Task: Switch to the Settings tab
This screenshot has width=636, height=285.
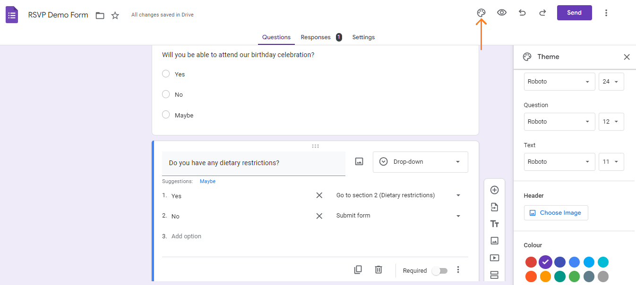Action: point(363,37)
